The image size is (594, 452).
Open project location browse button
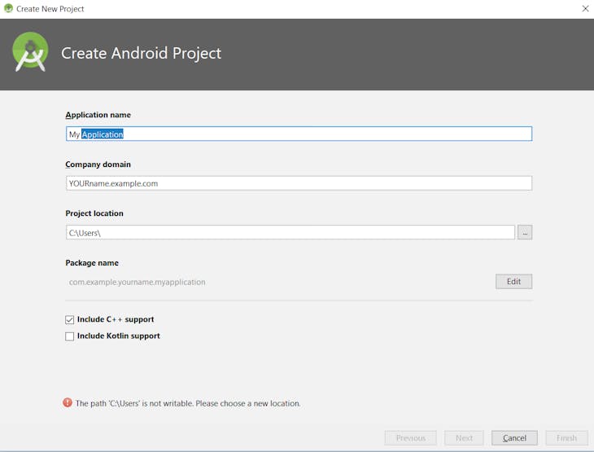pyautogui.click(x=525, y=232)
